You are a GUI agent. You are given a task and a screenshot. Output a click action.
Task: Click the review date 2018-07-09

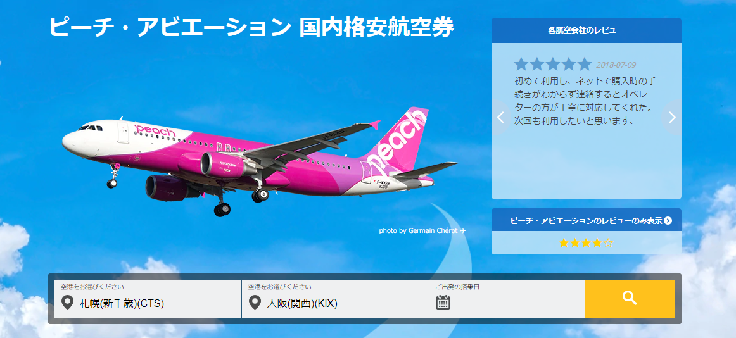616,65
